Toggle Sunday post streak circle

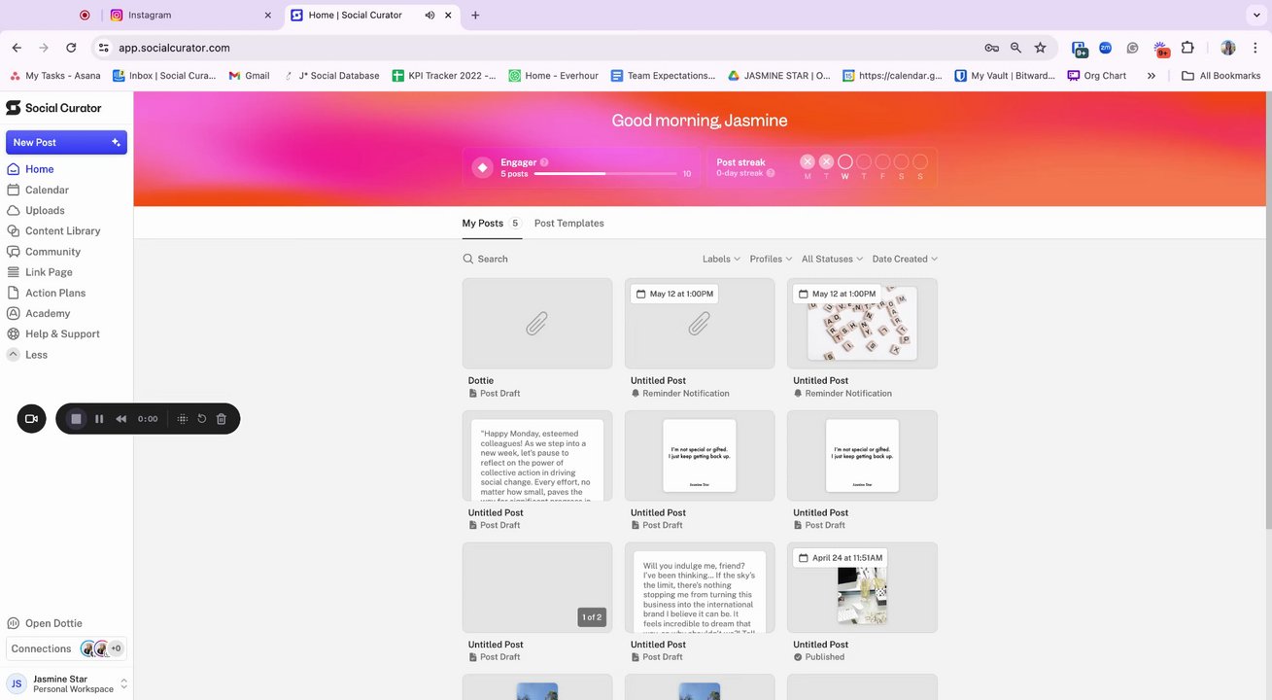click(920, 162)
